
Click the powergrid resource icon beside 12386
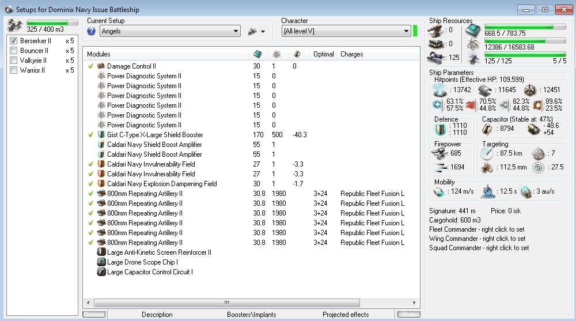[473, 44]
